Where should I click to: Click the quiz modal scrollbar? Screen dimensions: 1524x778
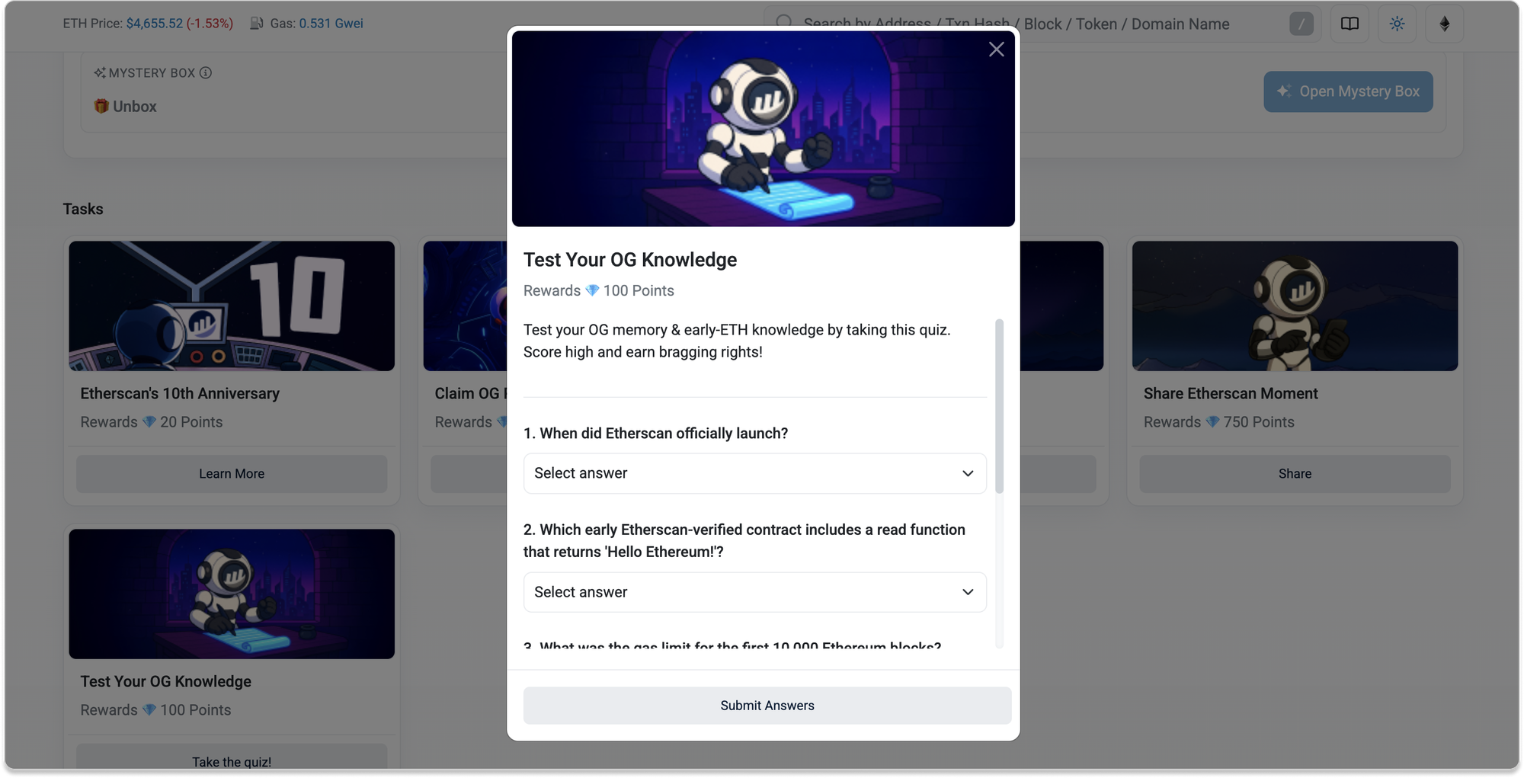tap(999, 406)
